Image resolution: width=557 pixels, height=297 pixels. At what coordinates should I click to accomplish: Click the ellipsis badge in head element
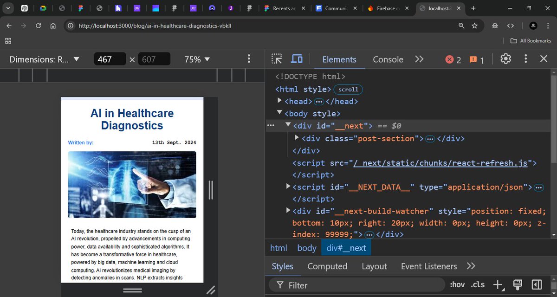point(319,102)
